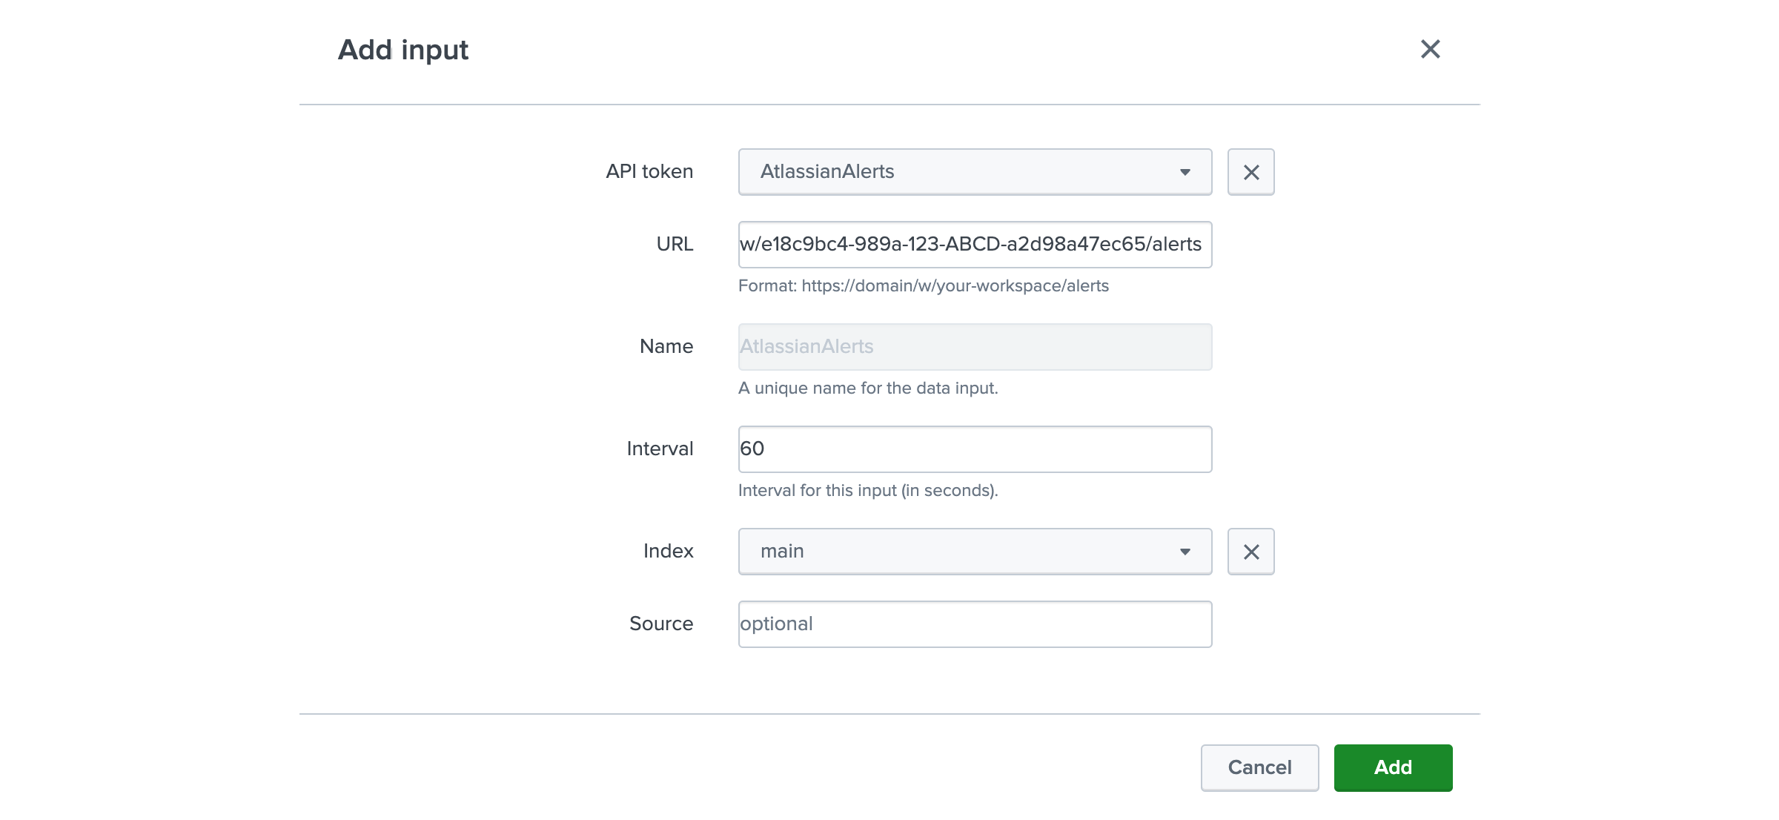Click the Name input field
This screenshot has height=820, width=1779.
click(x=973, y=346)
